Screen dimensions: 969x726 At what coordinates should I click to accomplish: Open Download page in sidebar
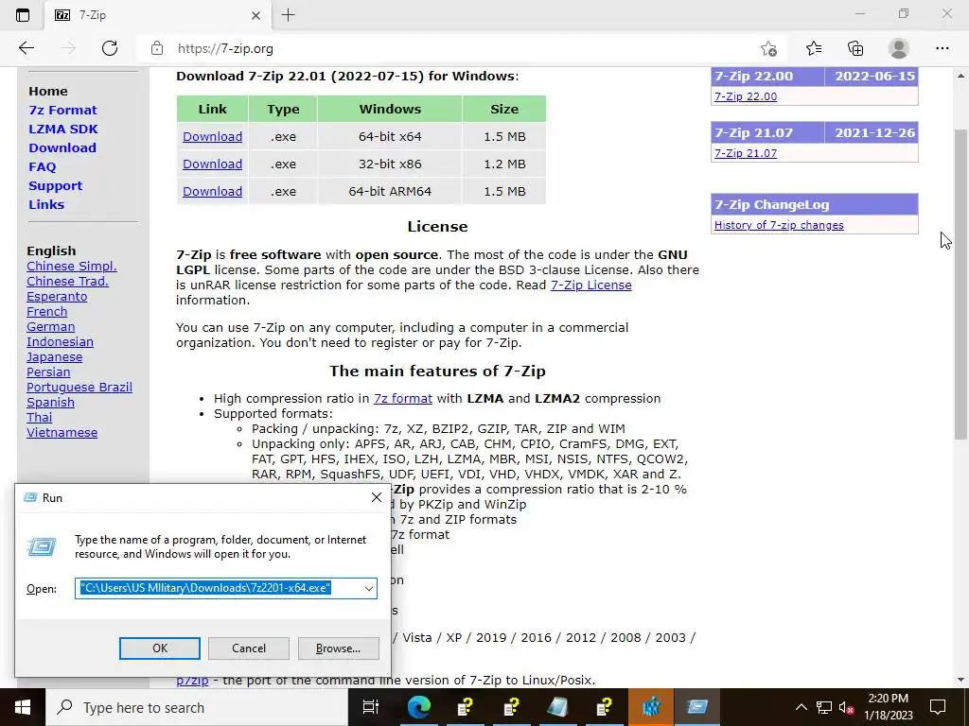[x=62, y=147]
